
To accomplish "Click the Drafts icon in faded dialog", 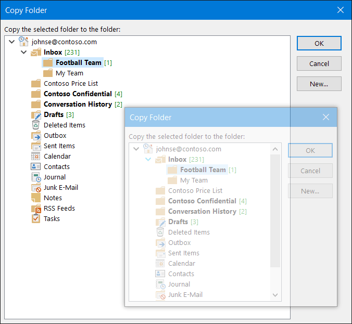I will [x=161, y=222].
